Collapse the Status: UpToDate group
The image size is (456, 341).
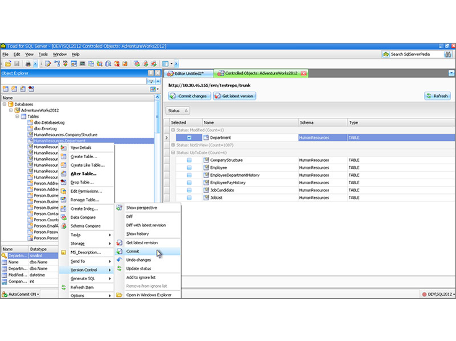(173, 153)
